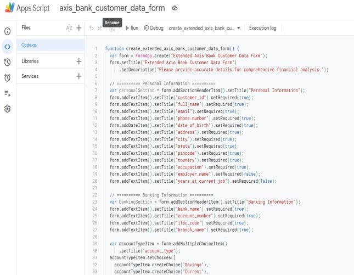
Task: Click the Services section label
Action: click(x=30, y=76)
